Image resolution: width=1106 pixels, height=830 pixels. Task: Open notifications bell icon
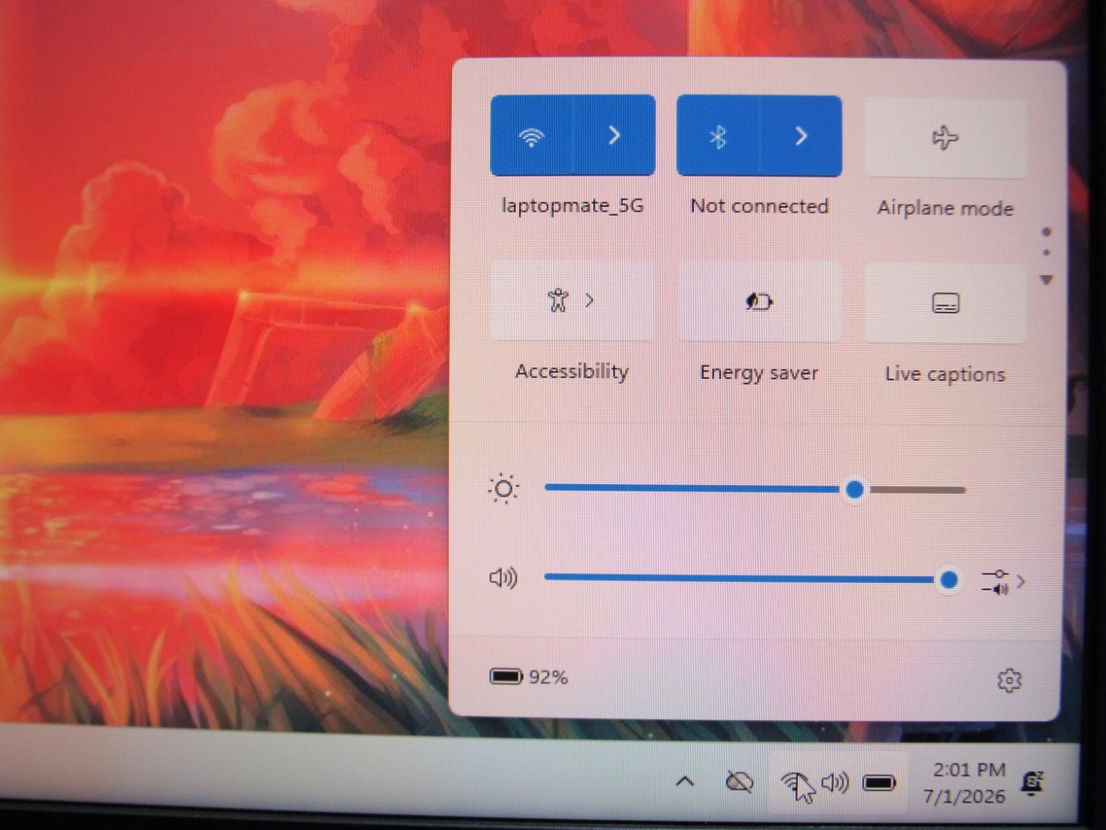click(1033, 783)
